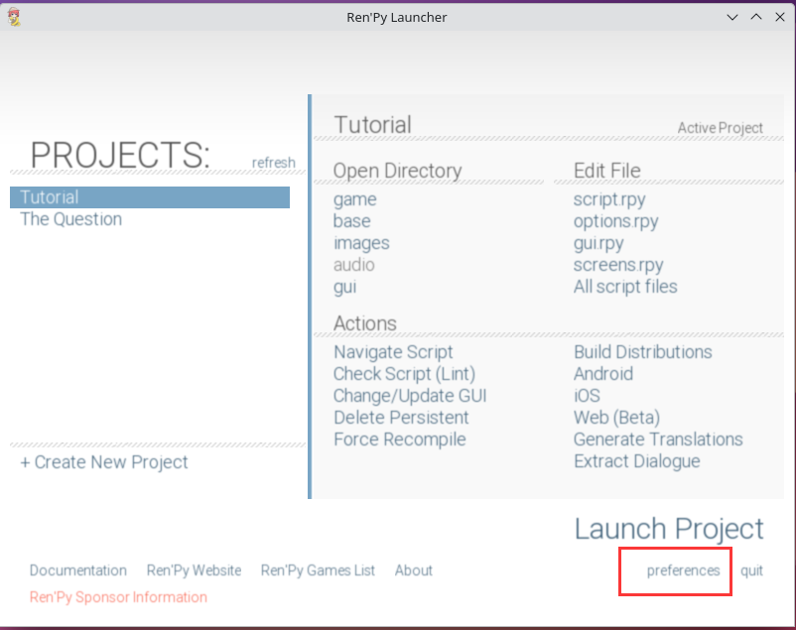The image size is (796, 630).
Task: Select the Tutorial project
Action: pos(150,197)
